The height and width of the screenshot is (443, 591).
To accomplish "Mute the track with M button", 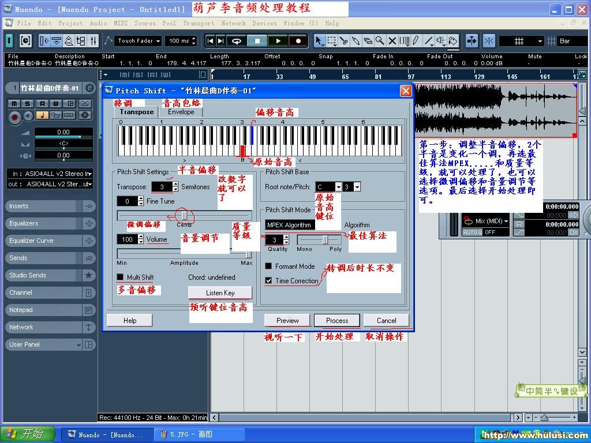I will (14, 104).
